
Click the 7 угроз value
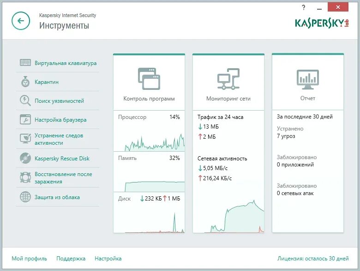(x=286, y=136)
